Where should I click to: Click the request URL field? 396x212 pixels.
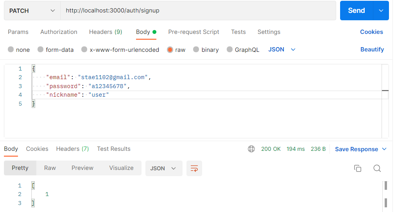tap(198, 11)
